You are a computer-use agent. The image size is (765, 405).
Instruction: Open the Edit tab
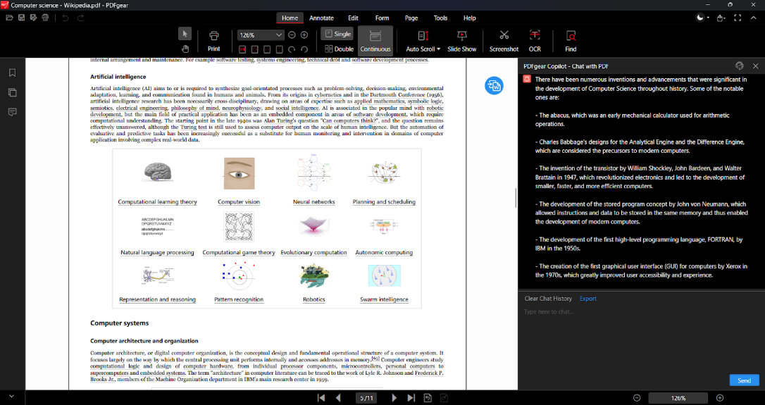pos(353,18)
